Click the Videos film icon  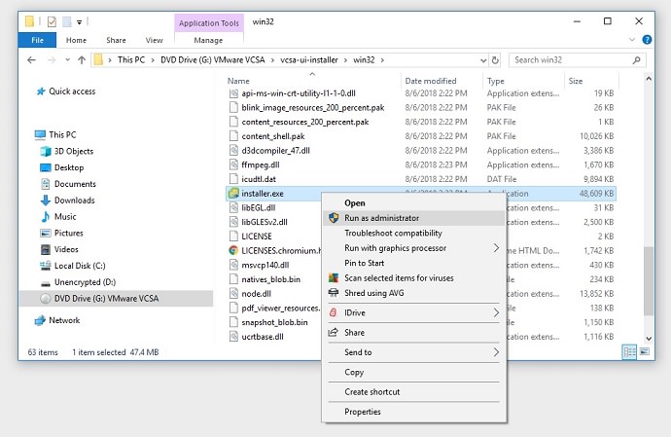click(46, 249)
